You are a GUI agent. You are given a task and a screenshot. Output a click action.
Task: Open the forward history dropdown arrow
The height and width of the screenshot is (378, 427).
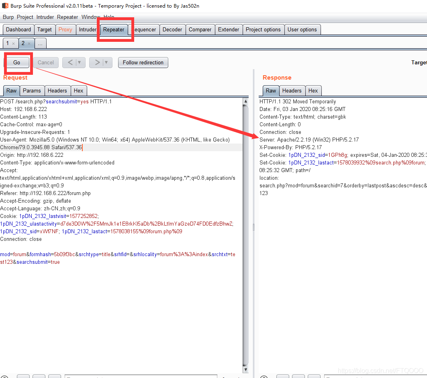click(x=106, y=62)
